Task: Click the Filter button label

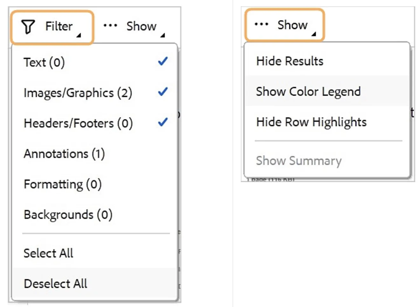Action: click(59, 26)
